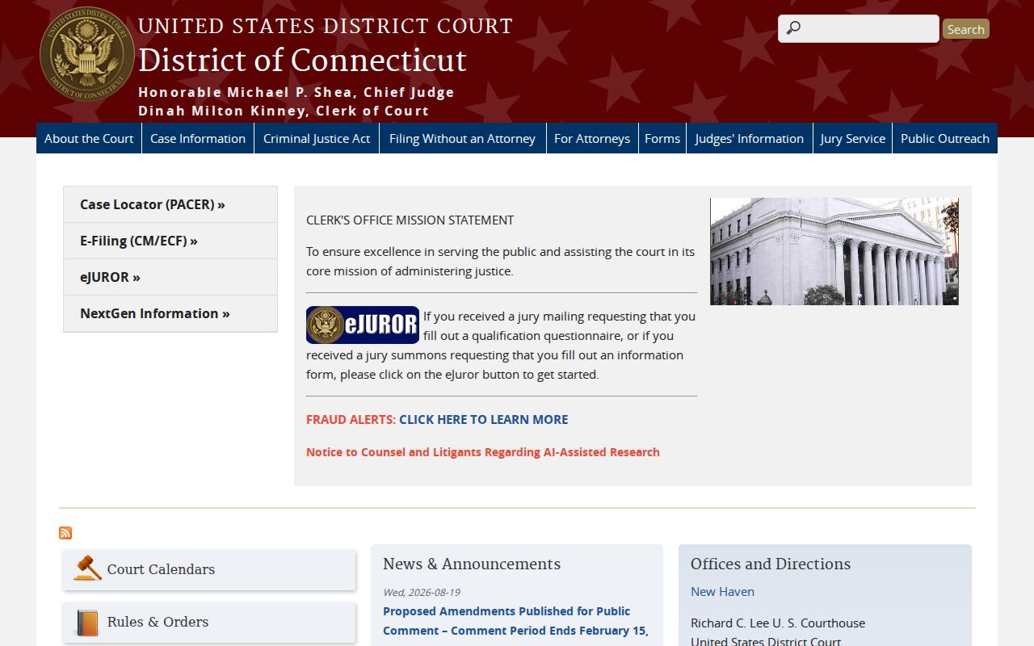Screen dimensions: 1034x646
Task: Open the Public Outreach menu
Action: [x=945, y=138]
